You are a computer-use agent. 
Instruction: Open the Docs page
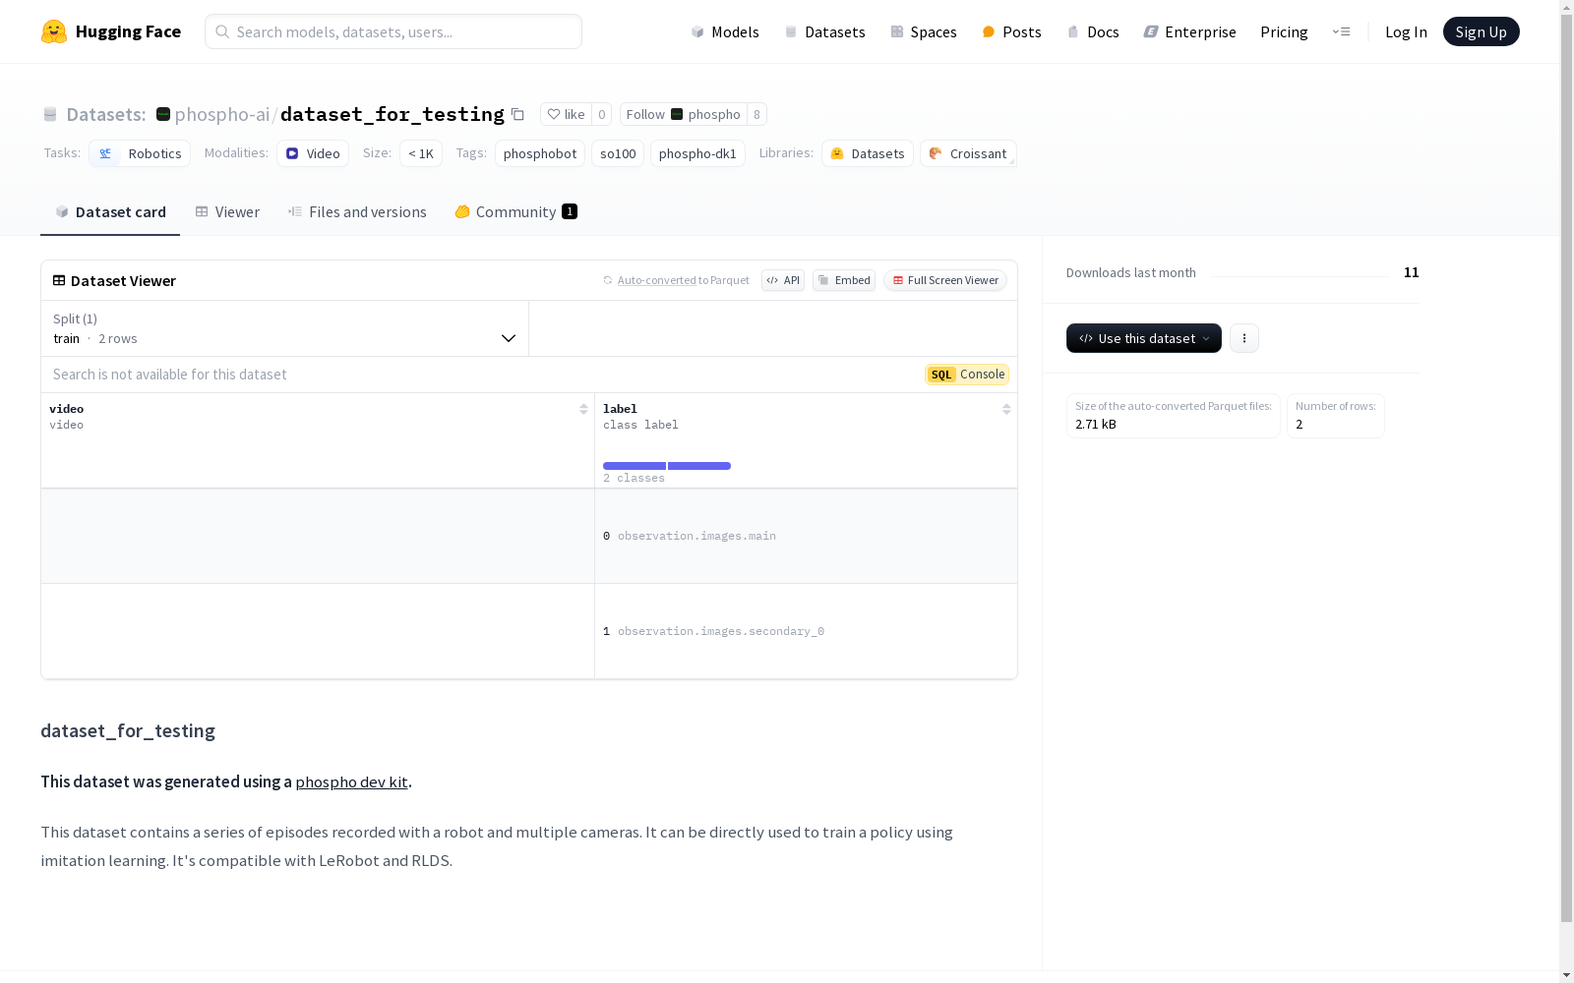tap(1093, 31)
